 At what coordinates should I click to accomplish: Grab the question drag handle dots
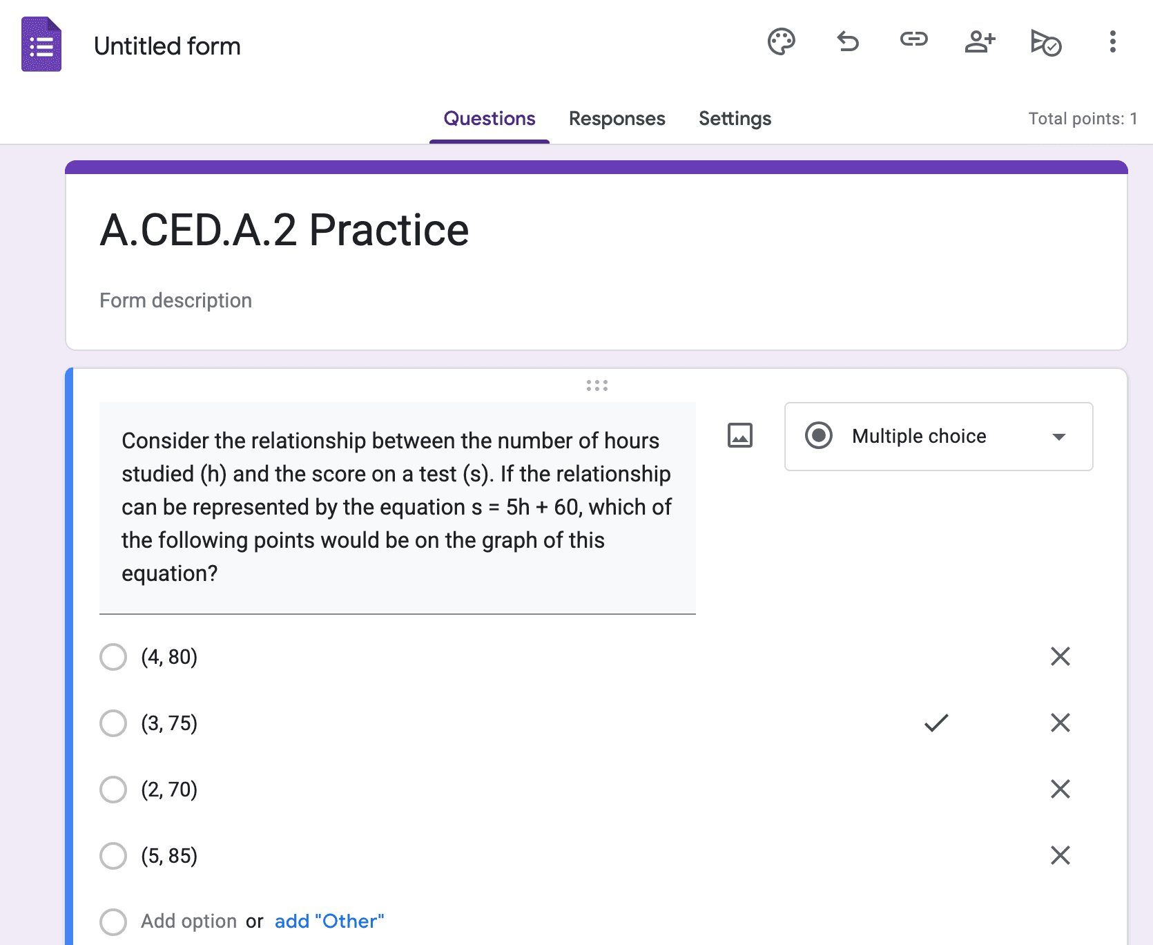pyautogui.click(x=597, y=385)
